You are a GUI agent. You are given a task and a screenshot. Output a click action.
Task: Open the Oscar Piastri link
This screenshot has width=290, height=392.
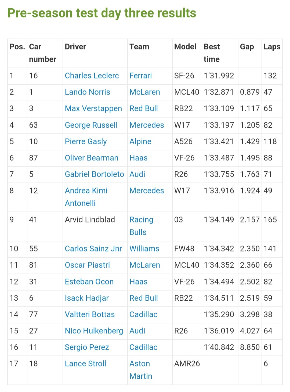[87, 265]
